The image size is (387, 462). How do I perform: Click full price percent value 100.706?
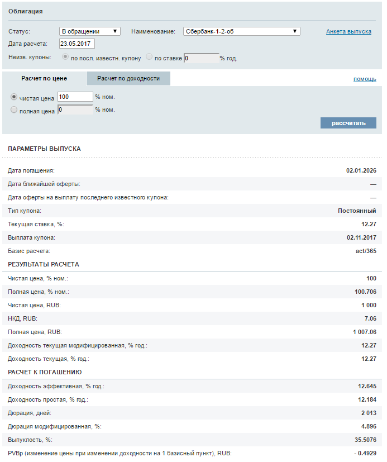[365, 292]
